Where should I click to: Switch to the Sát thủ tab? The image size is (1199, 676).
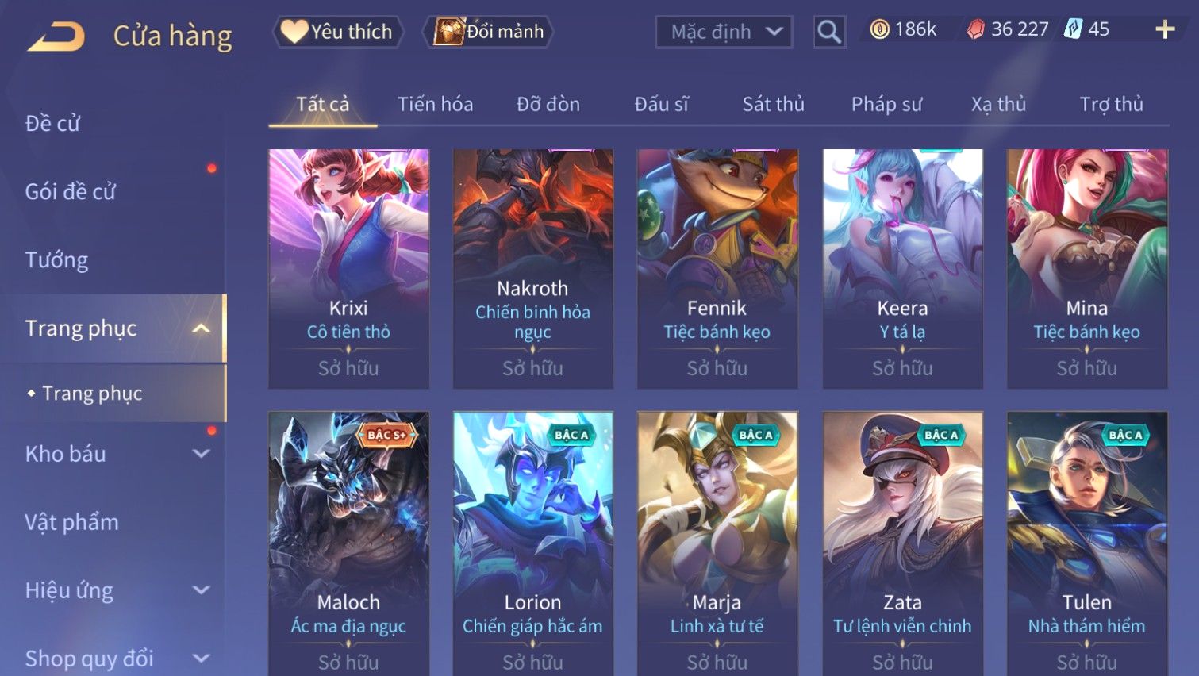773,104
